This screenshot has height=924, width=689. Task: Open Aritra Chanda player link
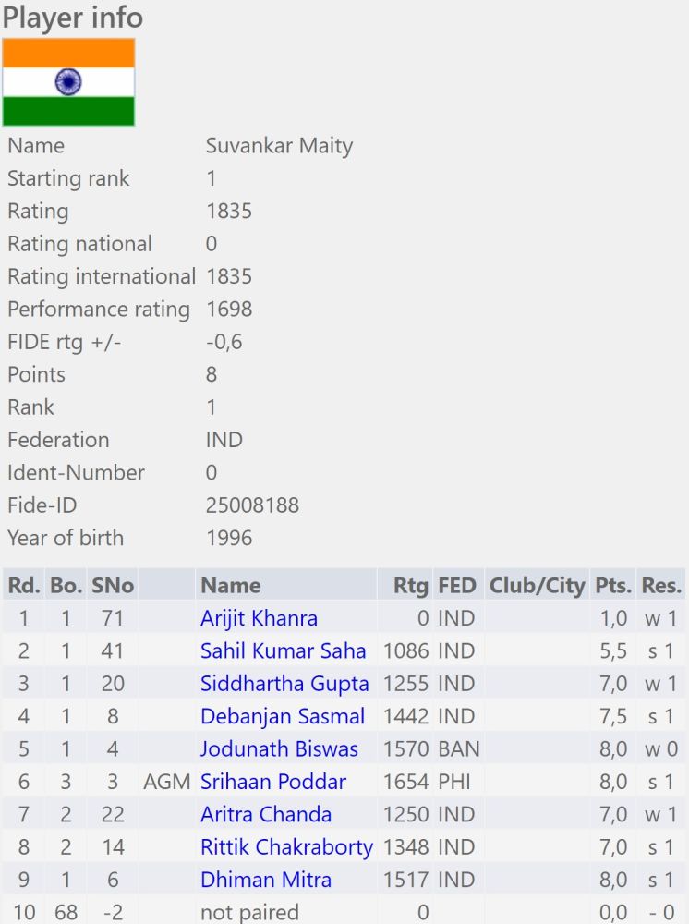tap(266, 814)
